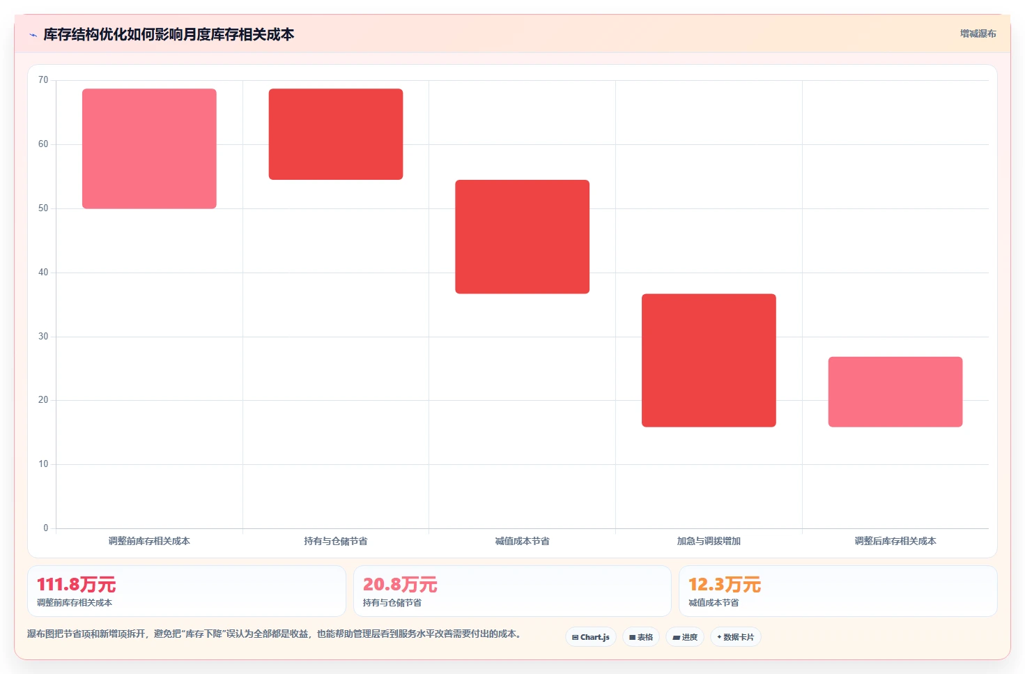Click the 调整前库存相关成本 waterfall bar
Screen dimensions: 1025x674
149,148
